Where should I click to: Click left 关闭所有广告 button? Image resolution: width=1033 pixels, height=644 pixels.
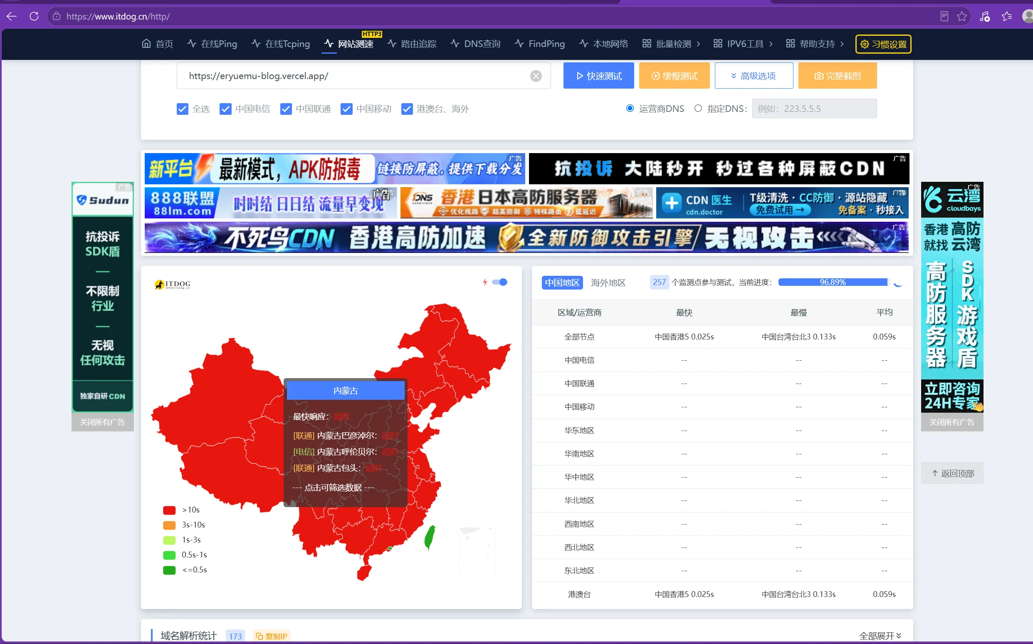click(x=103, y=422)
